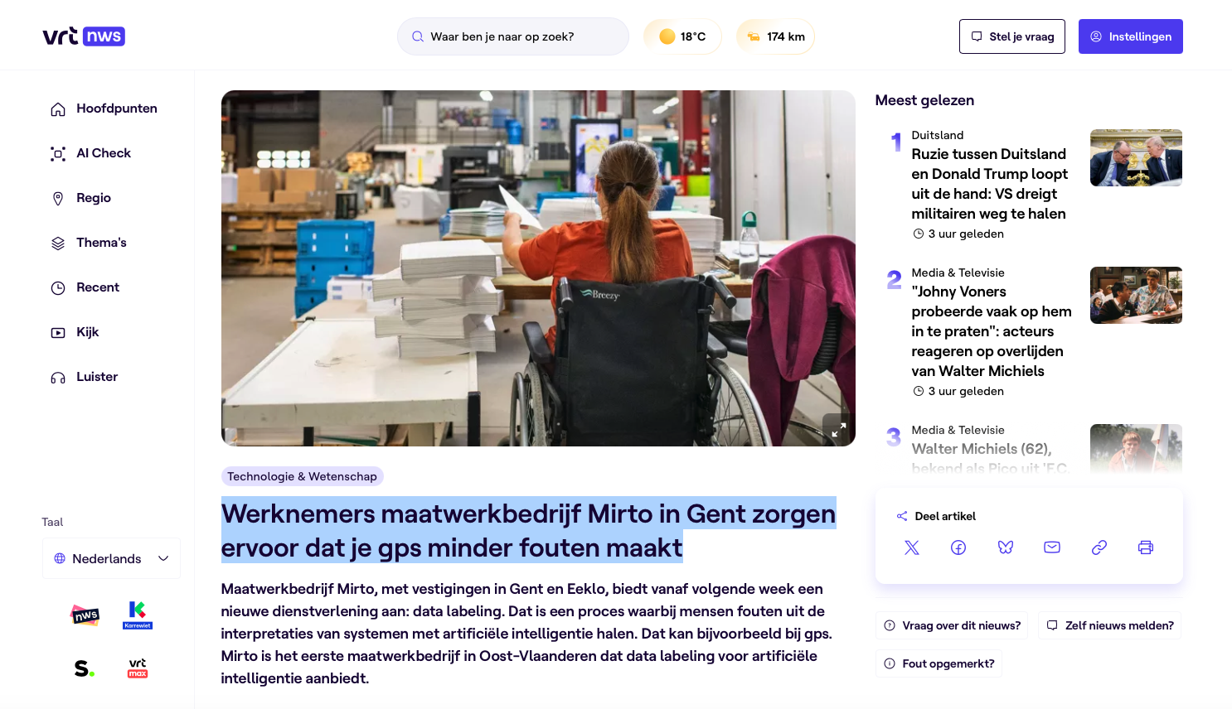Open Luister audio section
The image size is (1232, 709).
pos(84,377)
